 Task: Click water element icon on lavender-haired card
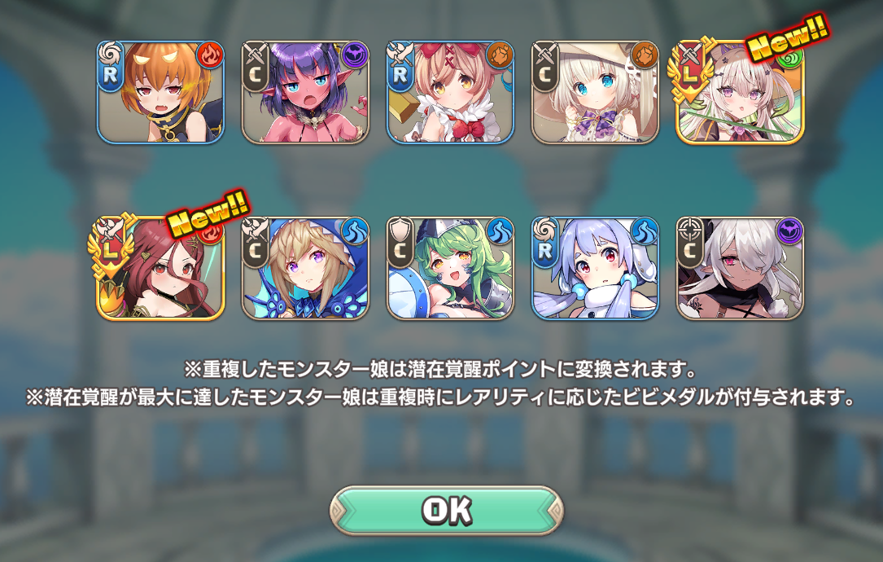coord(645,231)
